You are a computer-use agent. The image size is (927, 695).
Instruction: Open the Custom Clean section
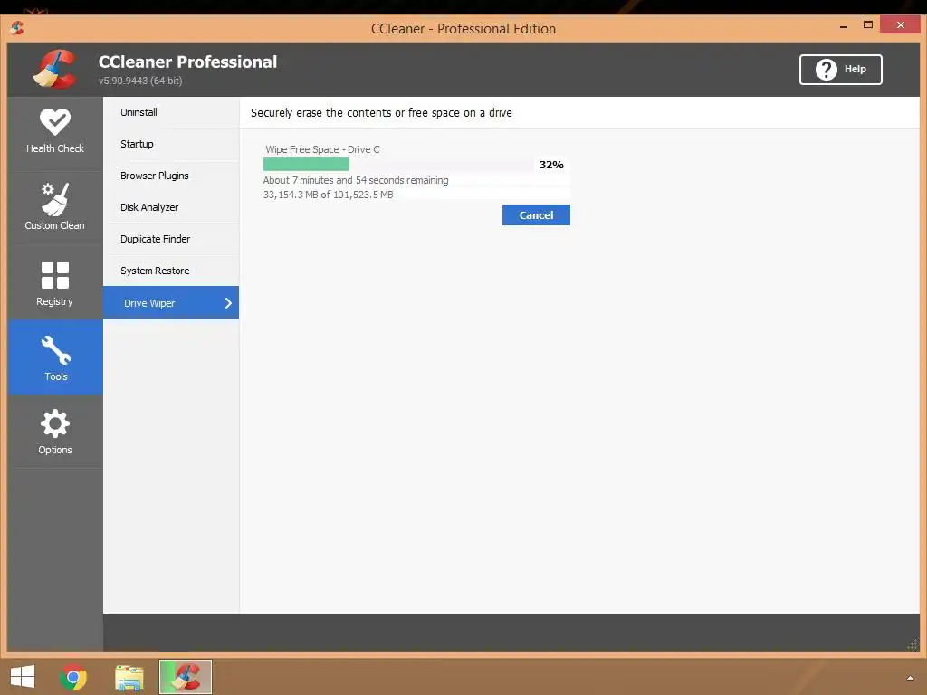pyautogui.click(x=55, y=208)
